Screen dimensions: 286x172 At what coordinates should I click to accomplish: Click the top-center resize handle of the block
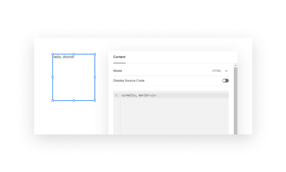74,54
